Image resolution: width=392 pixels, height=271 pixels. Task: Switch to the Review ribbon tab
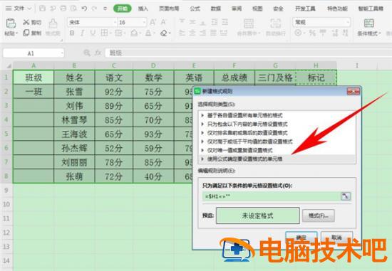pyautogui.click(x=237, y=9)
